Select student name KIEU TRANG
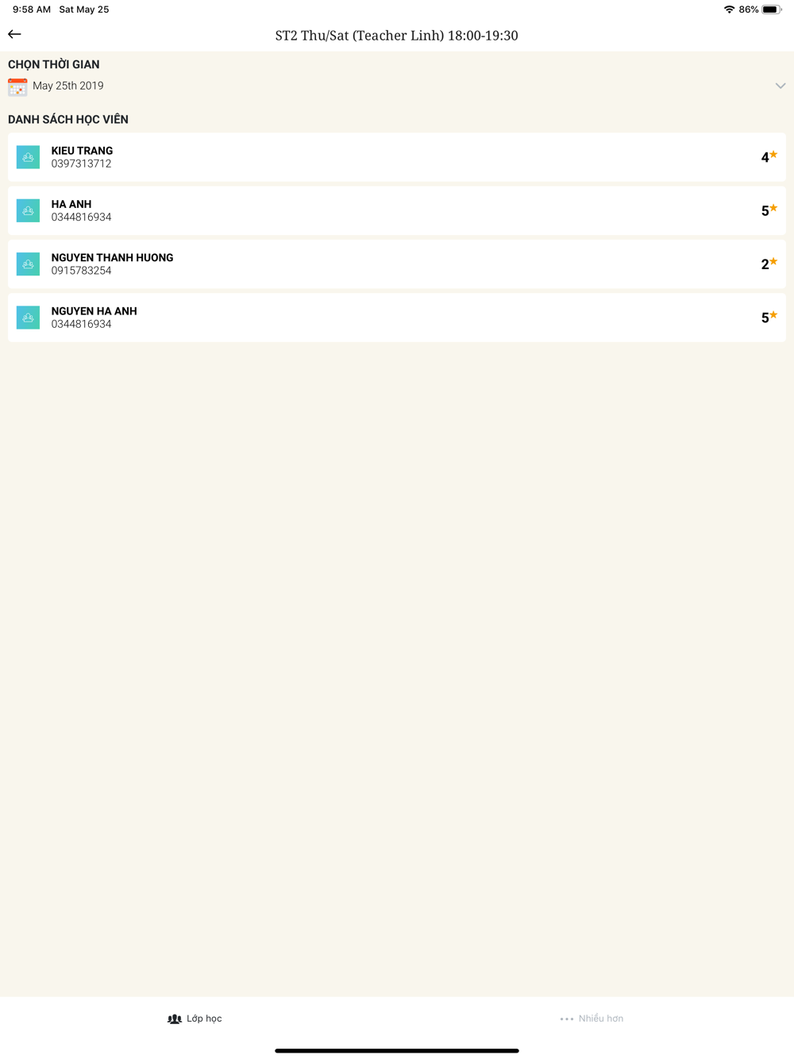The image size is (794, 1059). 82,151
